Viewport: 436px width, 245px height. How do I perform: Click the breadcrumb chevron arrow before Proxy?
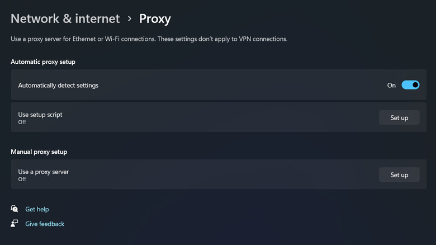click(130, 18)
